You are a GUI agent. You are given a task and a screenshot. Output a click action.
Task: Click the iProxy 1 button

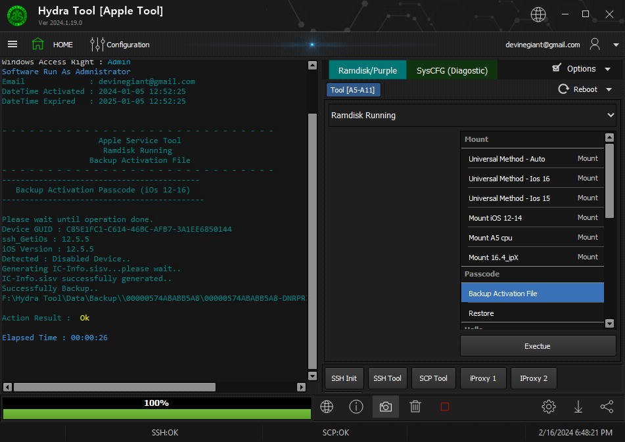[x=482, y=378]
